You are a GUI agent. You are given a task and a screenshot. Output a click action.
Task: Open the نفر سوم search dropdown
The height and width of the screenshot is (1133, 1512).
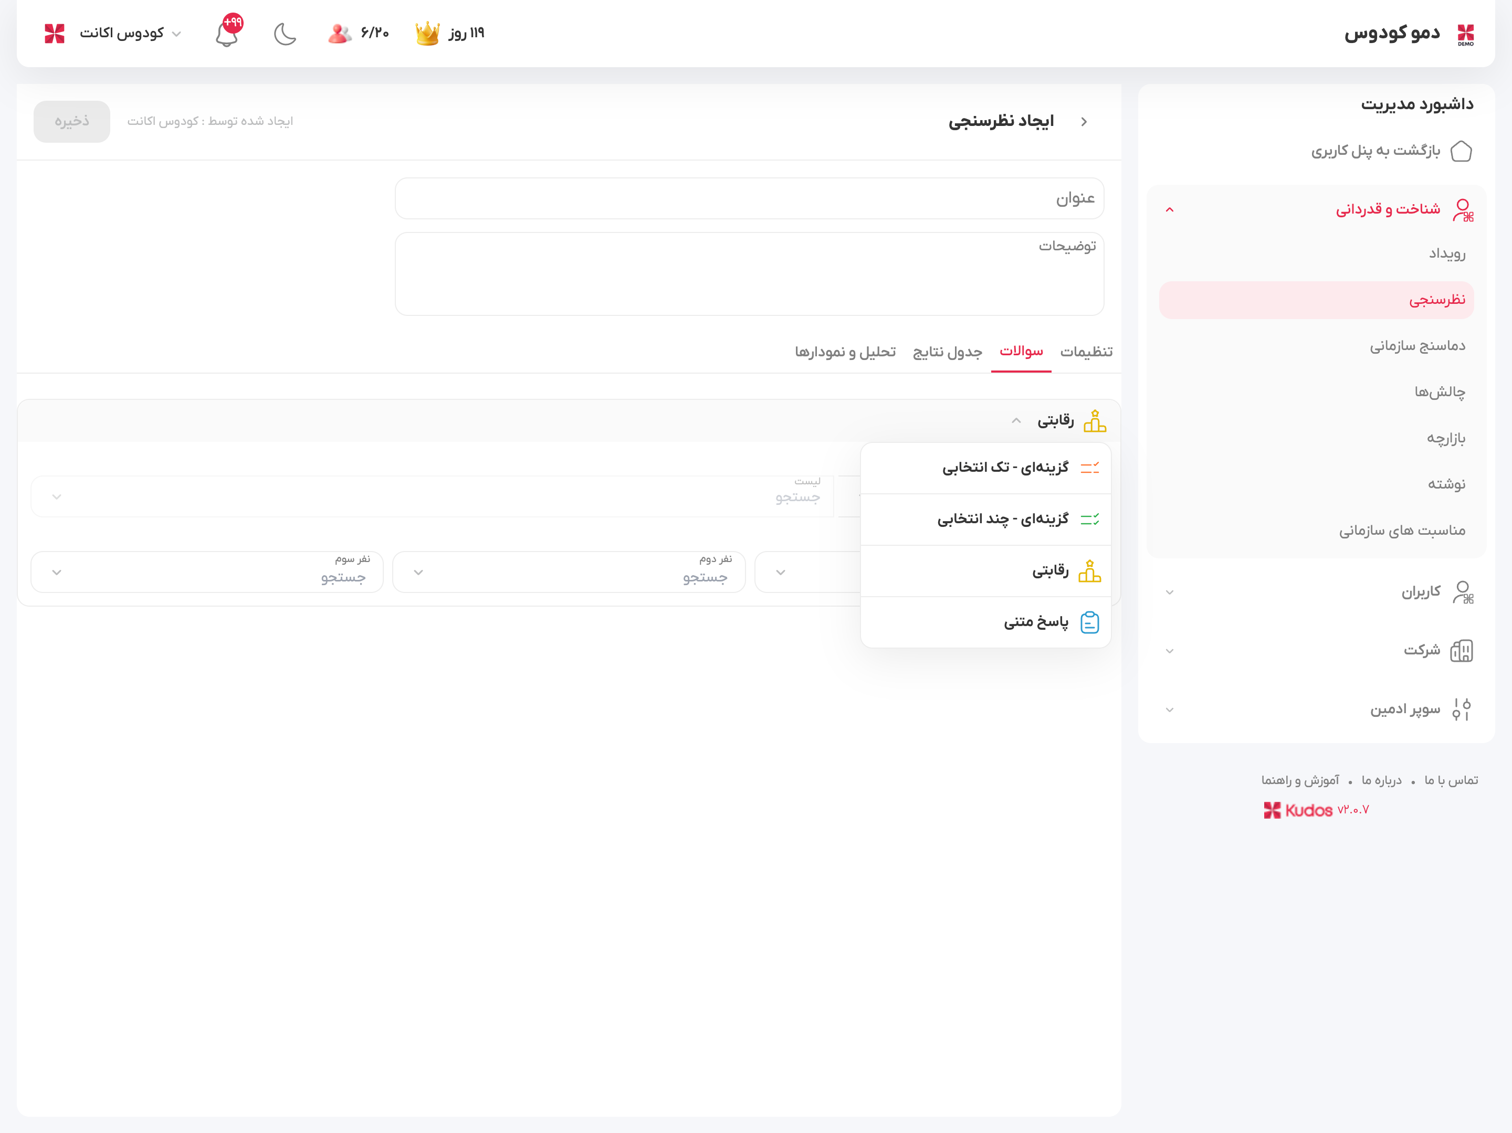tap(207, 572)
